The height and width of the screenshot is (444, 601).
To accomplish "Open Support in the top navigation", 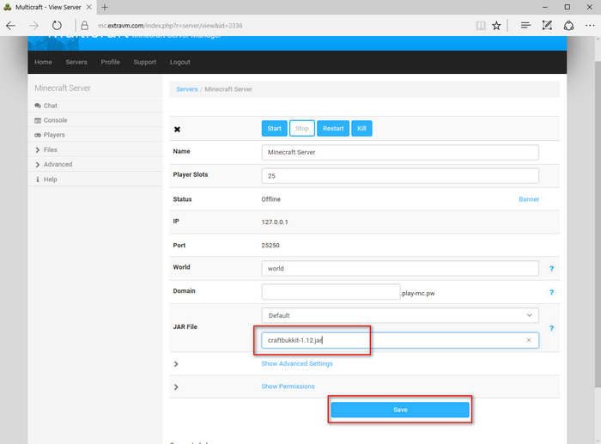I will [x=145, y=62].
